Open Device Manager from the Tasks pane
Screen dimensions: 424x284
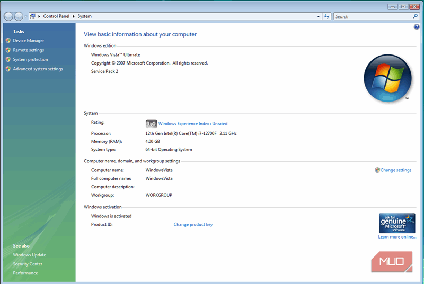(x=29, y=41)
